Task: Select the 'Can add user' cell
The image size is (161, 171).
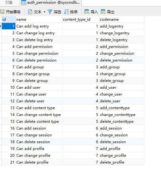Action: (39, 87)
